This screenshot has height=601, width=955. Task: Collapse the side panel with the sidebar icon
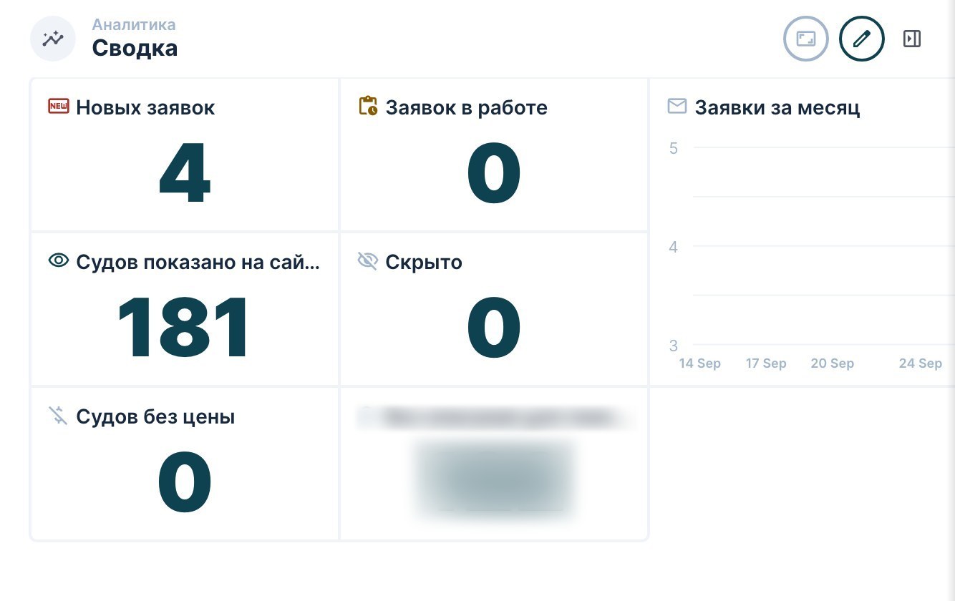click(912, 39)
